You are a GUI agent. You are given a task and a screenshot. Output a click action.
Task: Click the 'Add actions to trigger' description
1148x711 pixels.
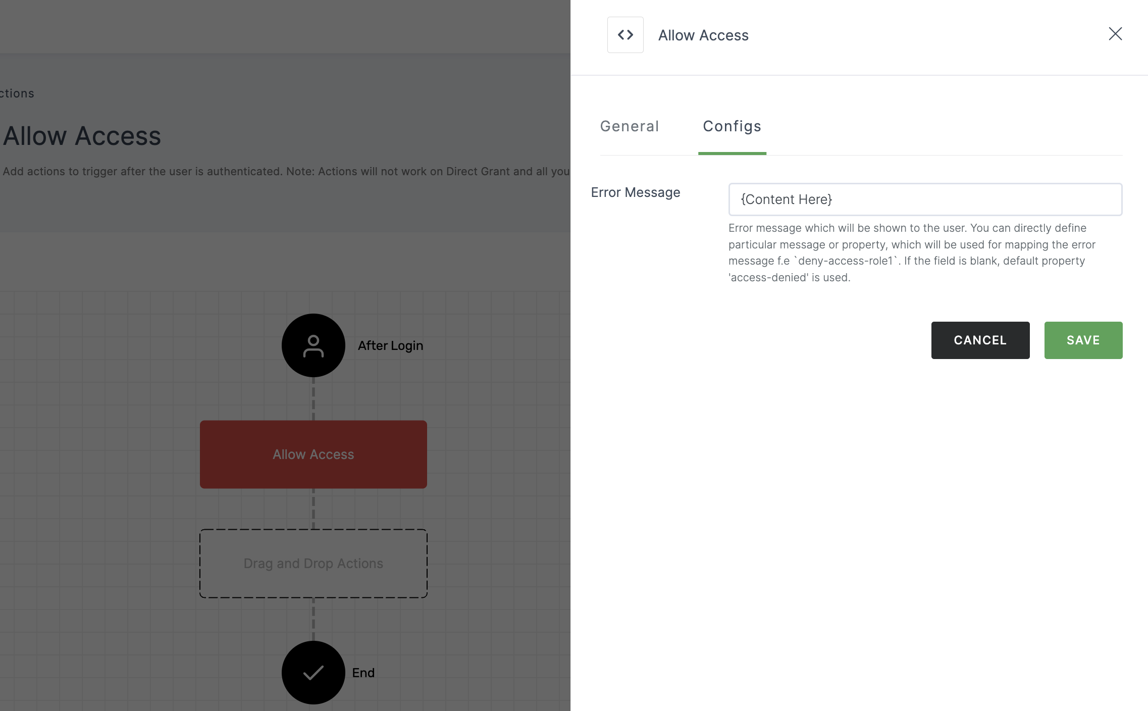(286, 171)
